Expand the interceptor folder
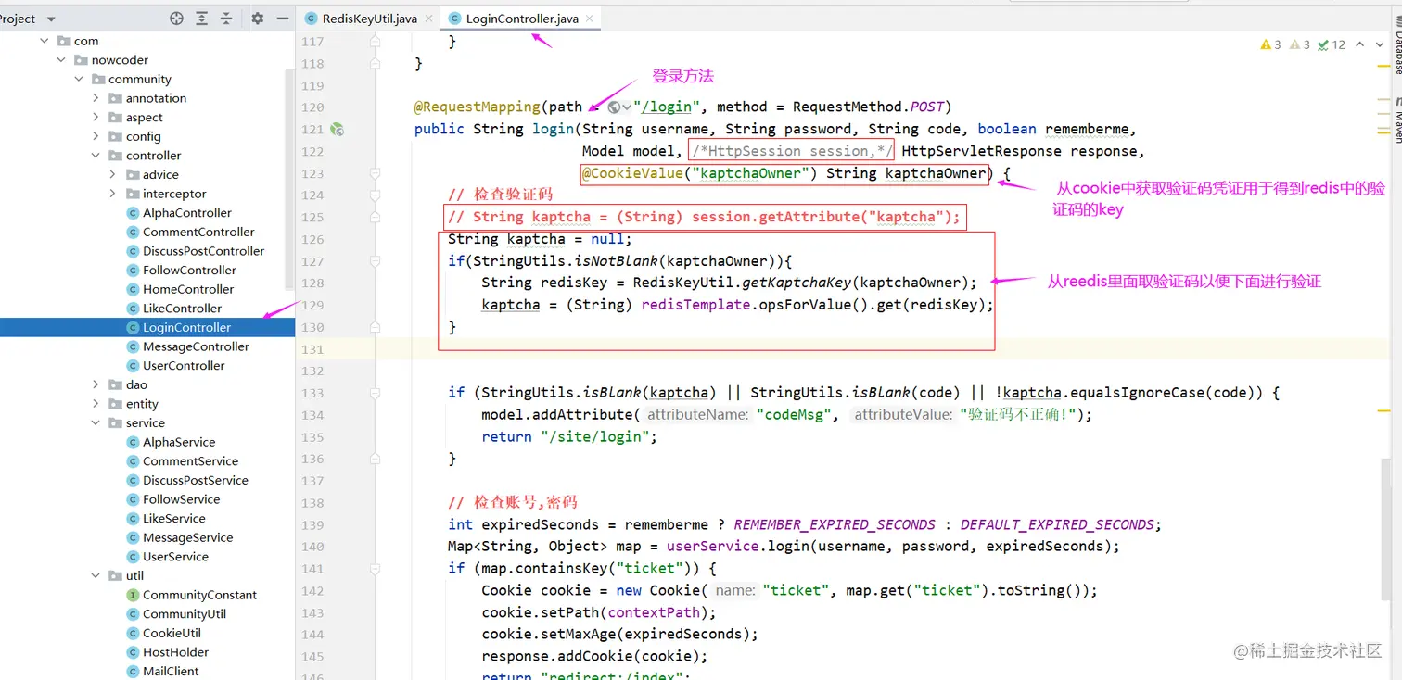Viewport: 1402px width, 680px height. pyautogui.click(x=113, y=194)
